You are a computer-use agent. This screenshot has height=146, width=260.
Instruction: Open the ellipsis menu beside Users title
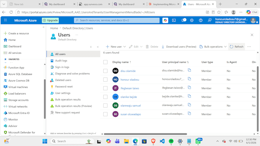[x=77, y=35]
